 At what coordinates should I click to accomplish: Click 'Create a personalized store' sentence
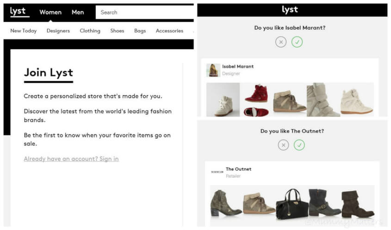coord(93,96)
